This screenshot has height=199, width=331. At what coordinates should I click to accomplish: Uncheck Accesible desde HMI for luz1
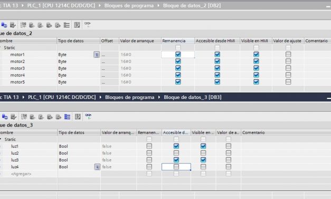(176, 146)
